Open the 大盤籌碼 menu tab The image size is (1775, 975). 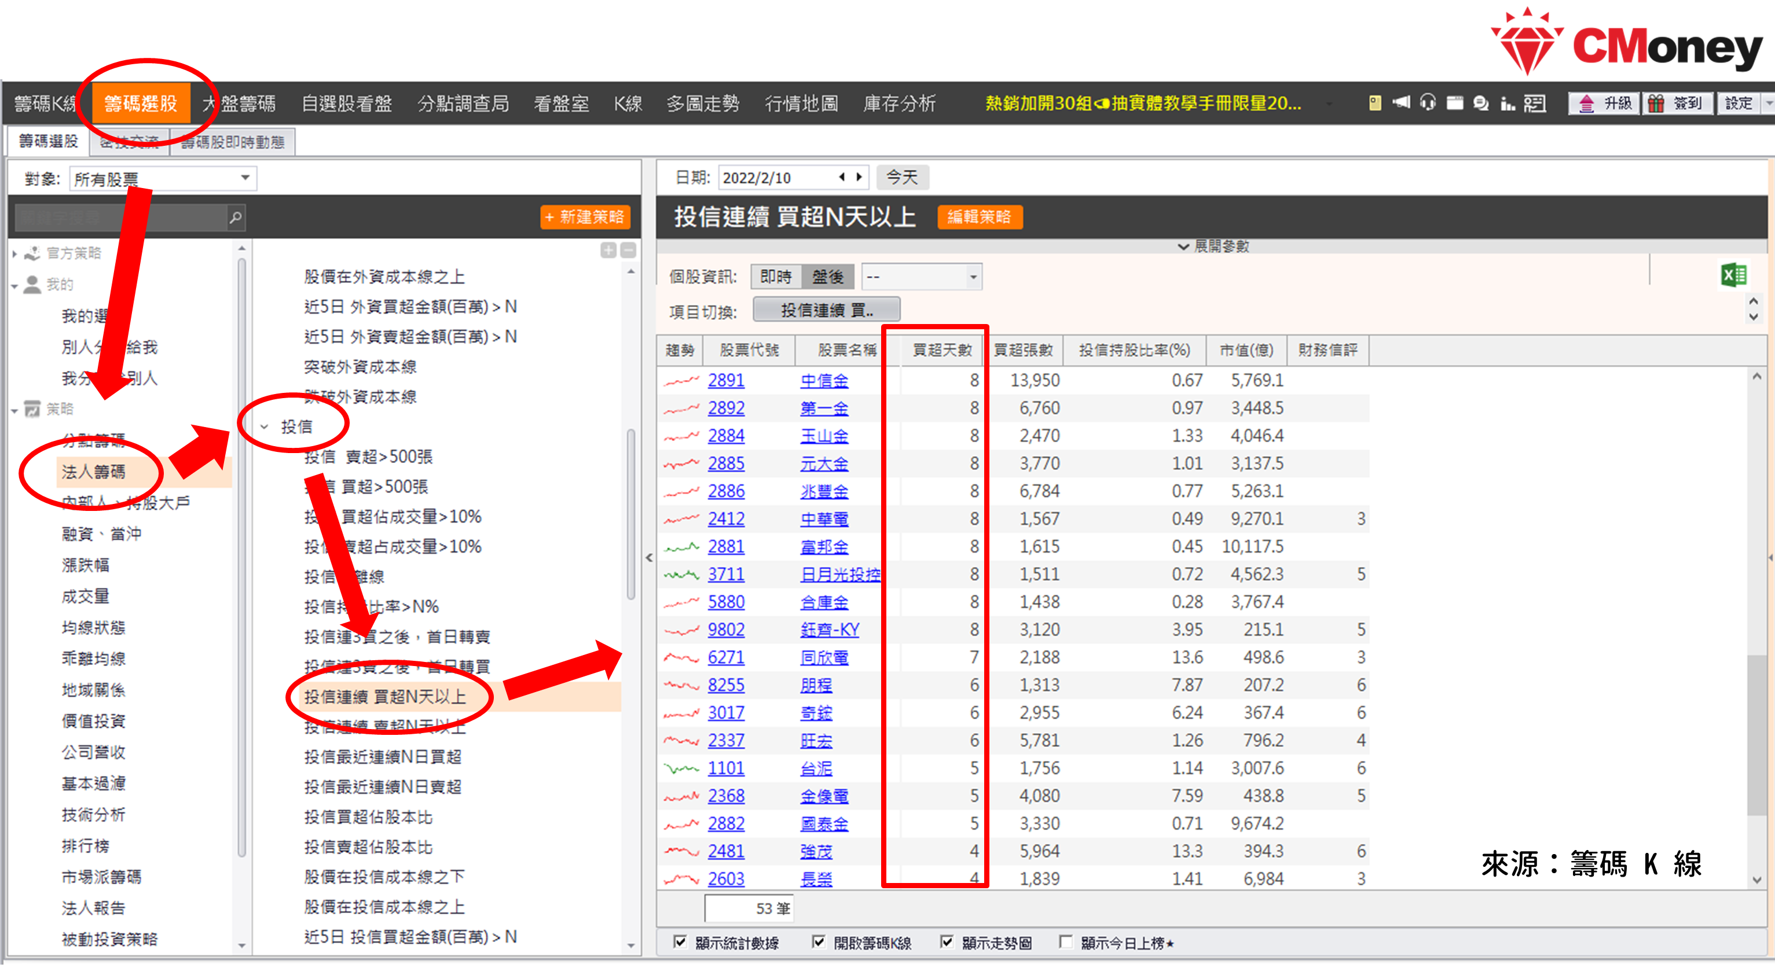click(x=239, y=103)
